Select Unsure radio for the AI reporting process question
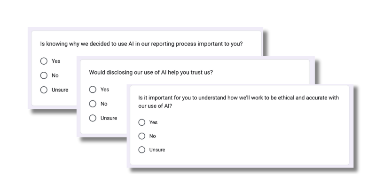376x196 pixels. 44,90
